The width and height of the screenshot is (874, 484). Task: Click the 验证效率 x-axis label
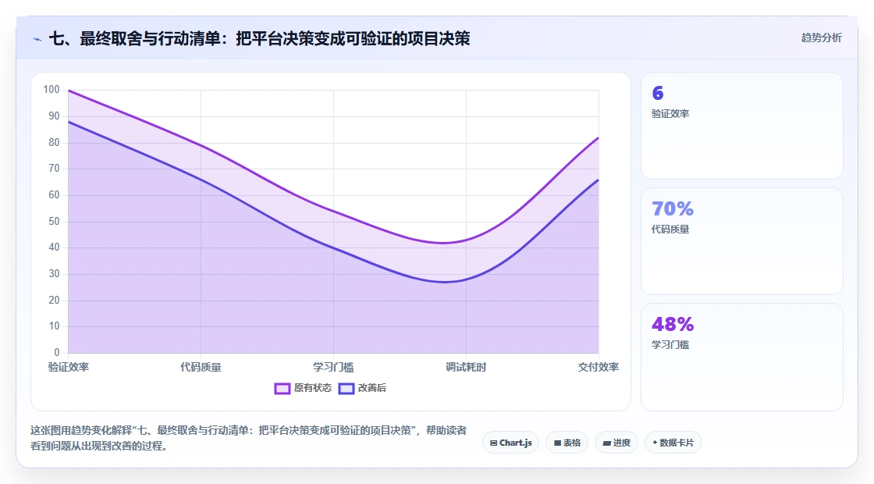tap(69, 368)
